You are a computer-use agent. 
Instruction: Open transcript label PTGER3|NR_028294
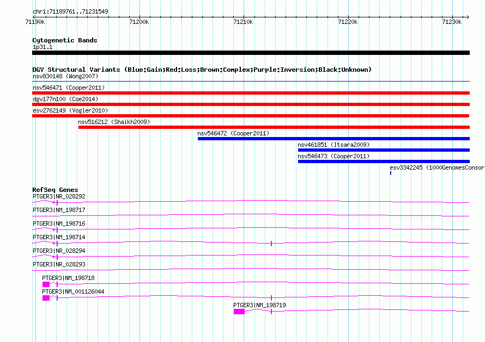pyautogui.click(x=59, y=251)
